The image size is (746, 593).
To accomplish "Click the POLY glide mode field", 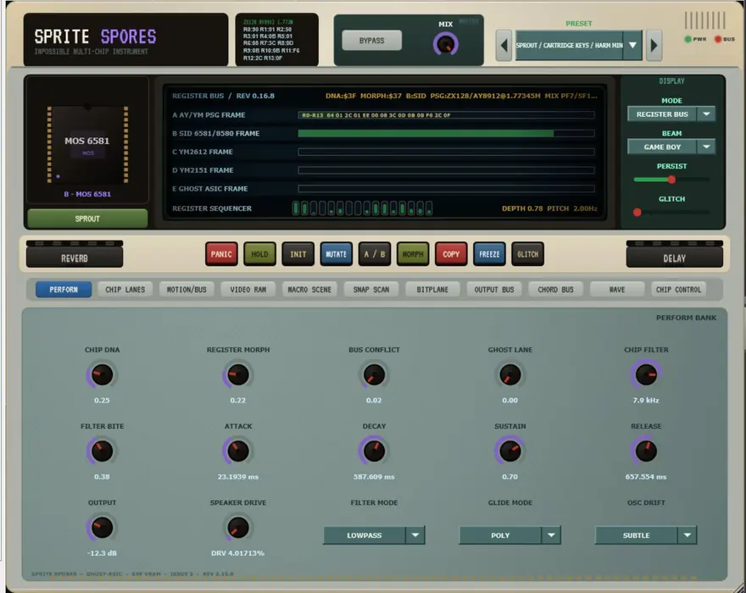I will pyautogui.click(x=500, y=535).
